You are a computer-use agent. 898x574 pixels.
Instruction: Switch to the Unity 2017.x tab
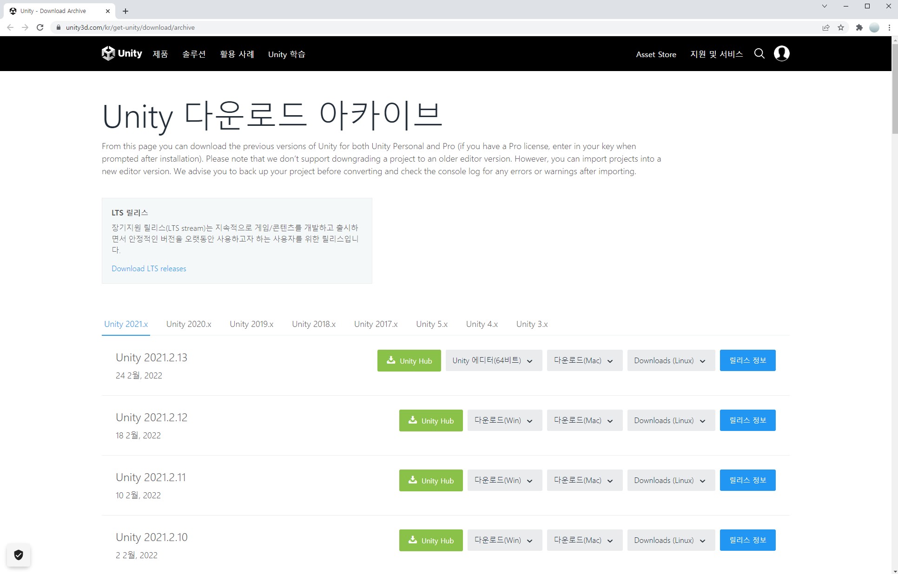pyautogui.click(x=376, y=324)
